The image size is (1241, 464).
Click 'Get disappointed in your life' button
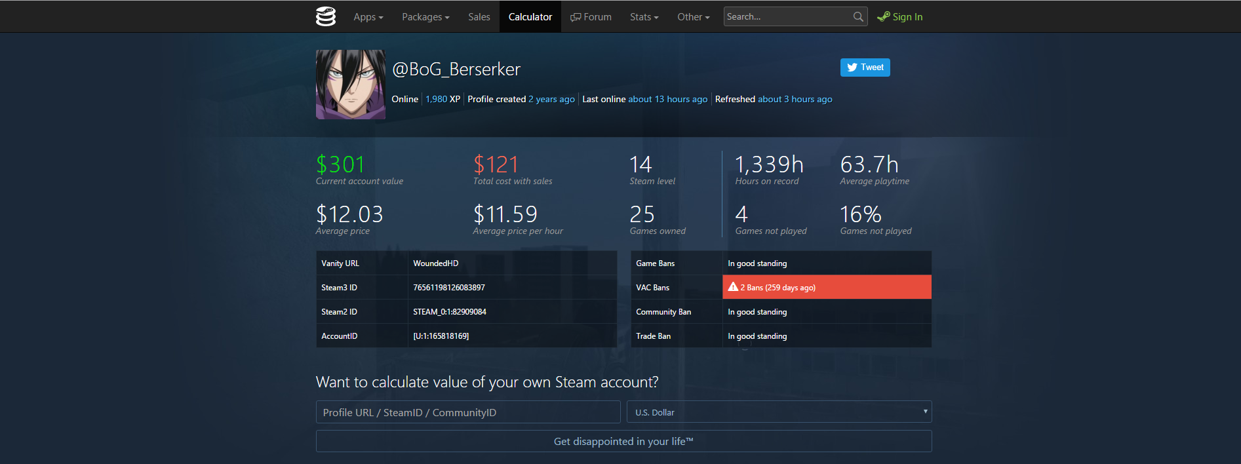[623, 441]
